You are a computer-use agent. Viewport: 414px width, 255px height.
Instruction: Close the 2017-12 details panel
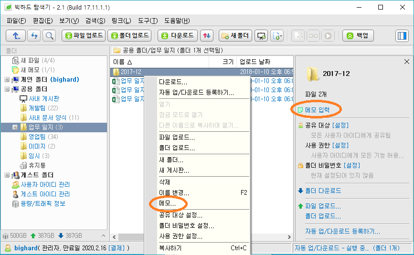coord(407,62)
